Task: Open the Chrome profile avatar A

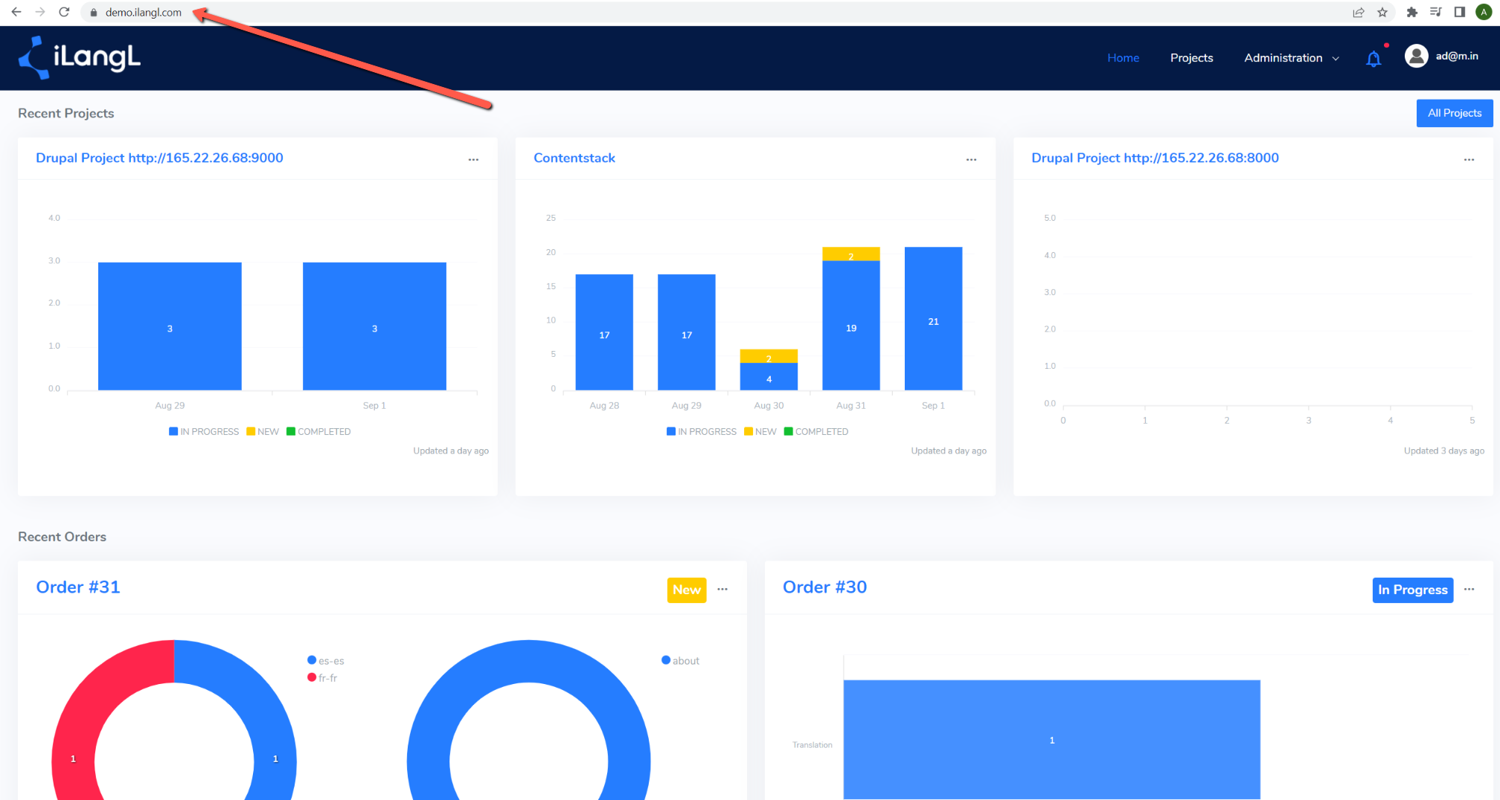Action: pos(1484,12)
